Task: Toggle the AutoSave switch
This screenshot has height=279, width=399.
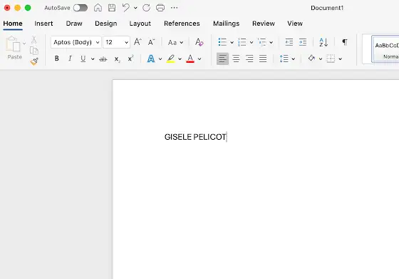Action: click(x=81, y=8)
